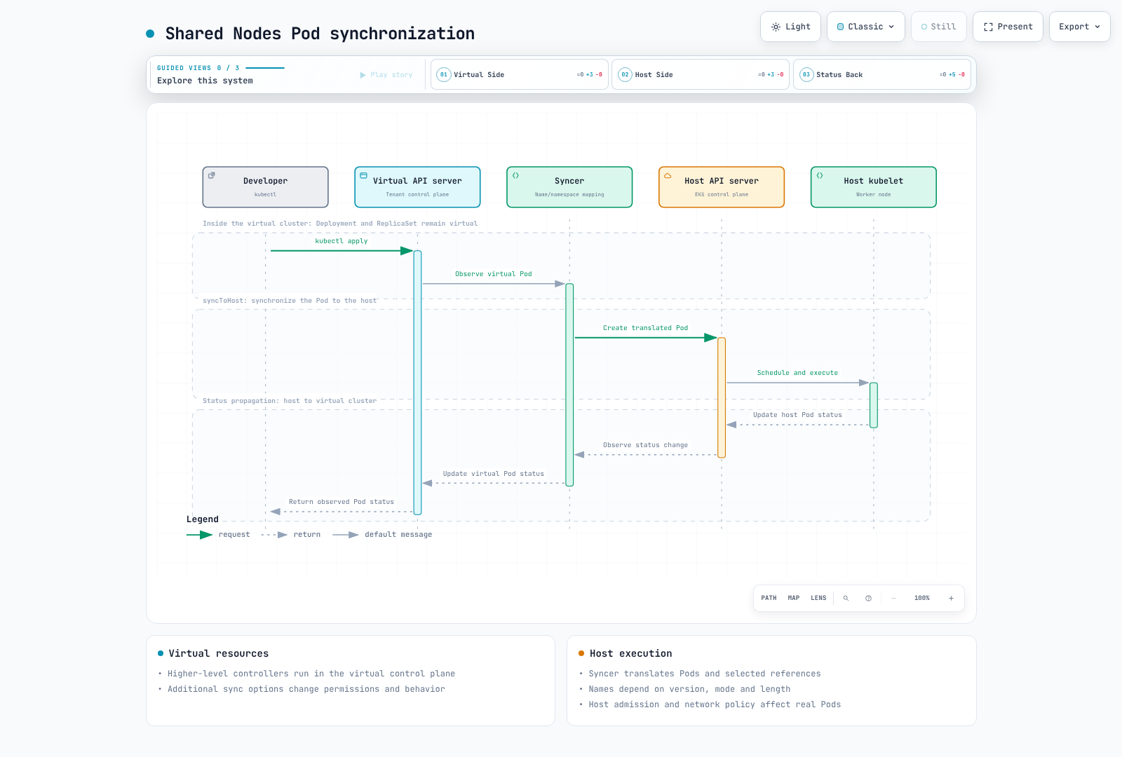Click Play story
Image resolution: width=1122 pixels, height=757 pixels.
[386, 75]
